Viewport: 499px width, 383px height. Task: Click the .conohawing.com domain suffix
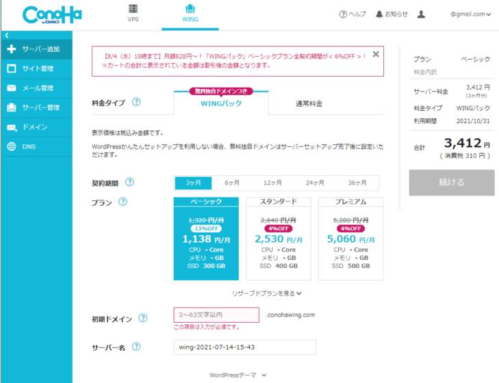click(x=290, y=315)
